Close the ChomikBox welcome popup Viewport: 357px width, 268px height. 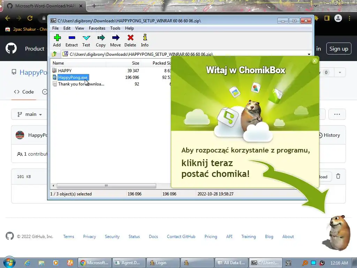(314, 61)
